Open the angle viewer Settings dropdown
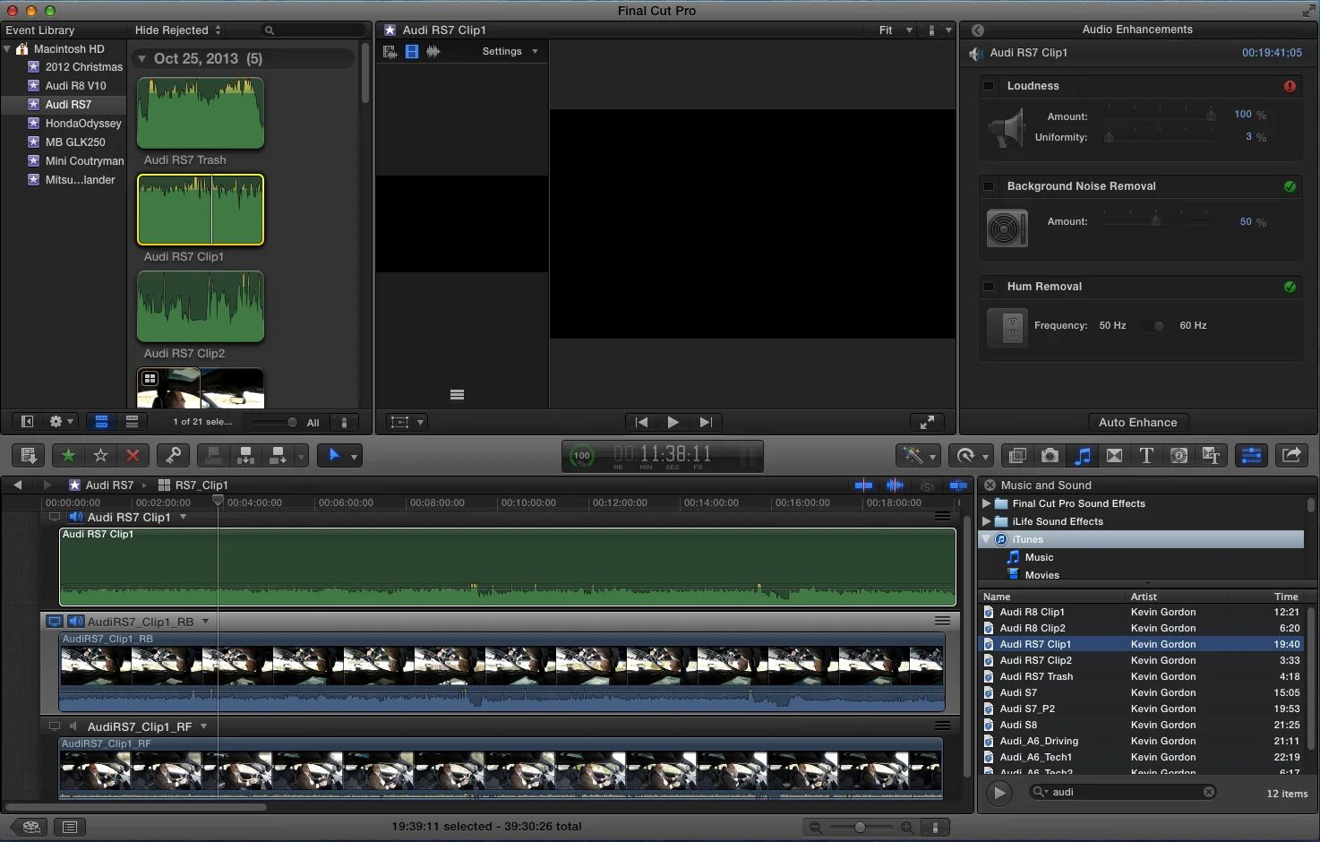Image resolution: width=1320 pixels, height=842 pixels. pyautogui.click(x=510, y=51)
